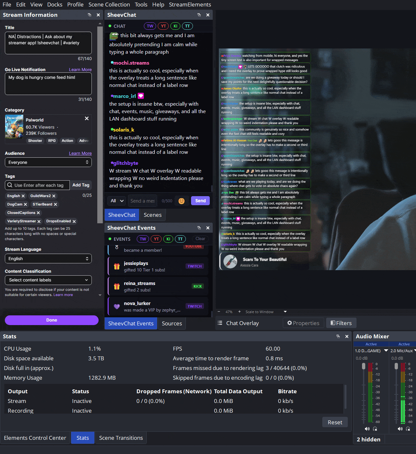Image resolution: width=416 pixels, height=454 pixels.
Task: Open the StreamElements menu
Action: pyautogui.click(x=190, y=5)
